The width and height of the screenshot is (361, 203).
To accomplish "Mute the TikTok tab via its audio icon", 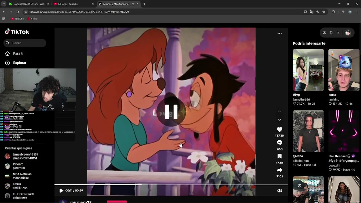I will click(133, 4).
